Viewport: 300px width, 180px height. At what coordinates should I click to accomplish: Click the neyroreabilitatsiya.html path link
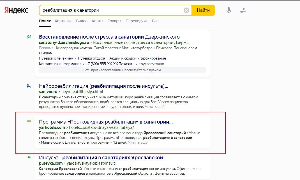click(82, 92)
